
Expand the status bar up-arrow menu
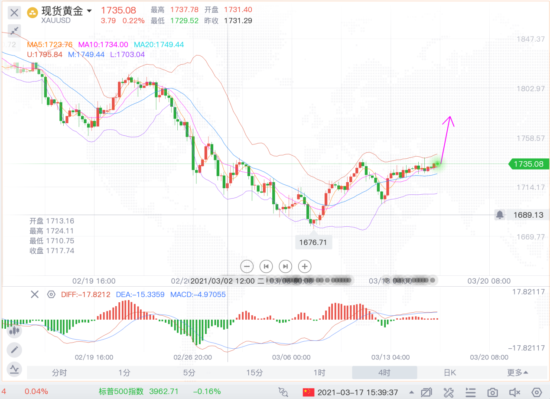click(411, 392)
